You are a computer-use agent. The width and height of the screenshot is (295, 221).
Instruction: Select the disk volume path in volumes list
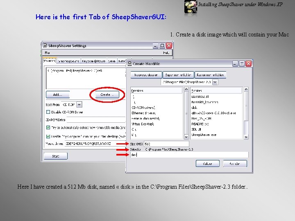tap(75, 71)
